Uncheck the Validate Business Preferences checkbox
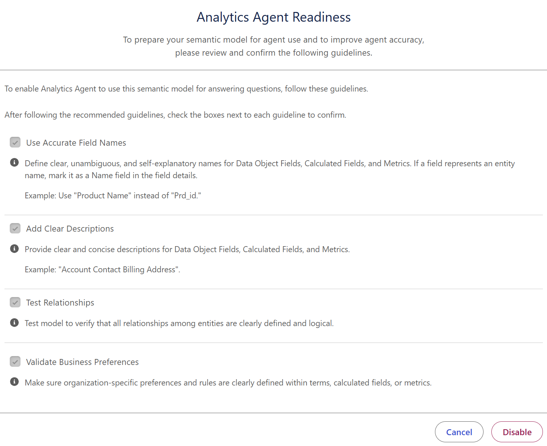 coord(15,362)
